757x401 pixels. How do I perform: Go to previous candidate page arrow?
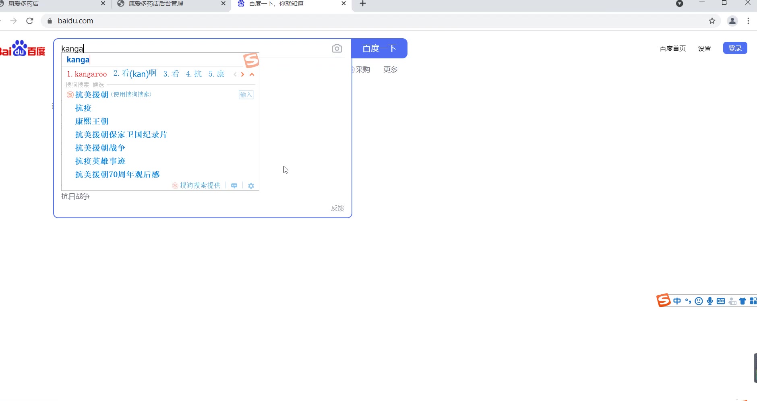[x=235, y=74]
